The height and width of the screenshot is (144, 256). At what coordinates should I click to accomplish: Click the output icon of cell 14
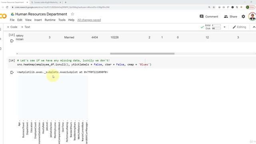pos(12,72)
